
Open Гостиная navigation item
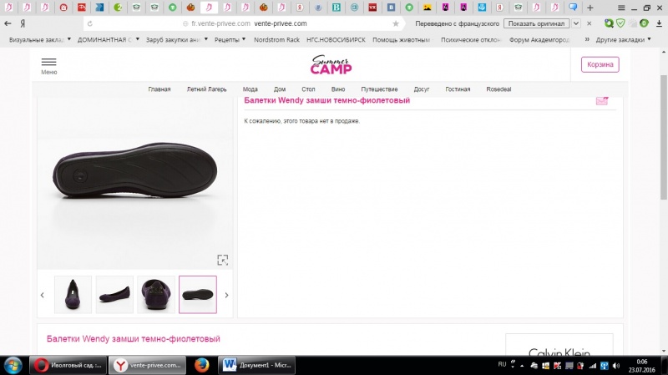tap(458, 89)
